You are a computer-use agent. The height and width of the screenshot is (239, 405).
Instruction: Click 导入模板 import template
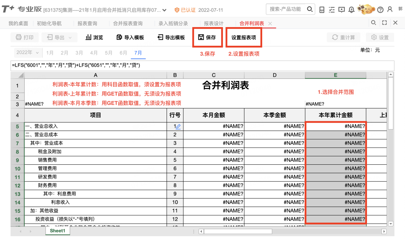(x=130, y=37)
